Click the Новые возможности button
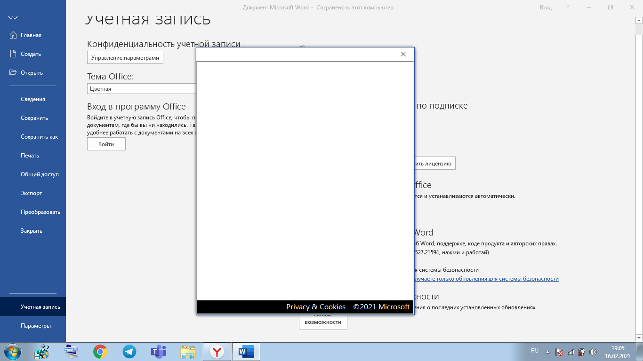 (323, 322)
